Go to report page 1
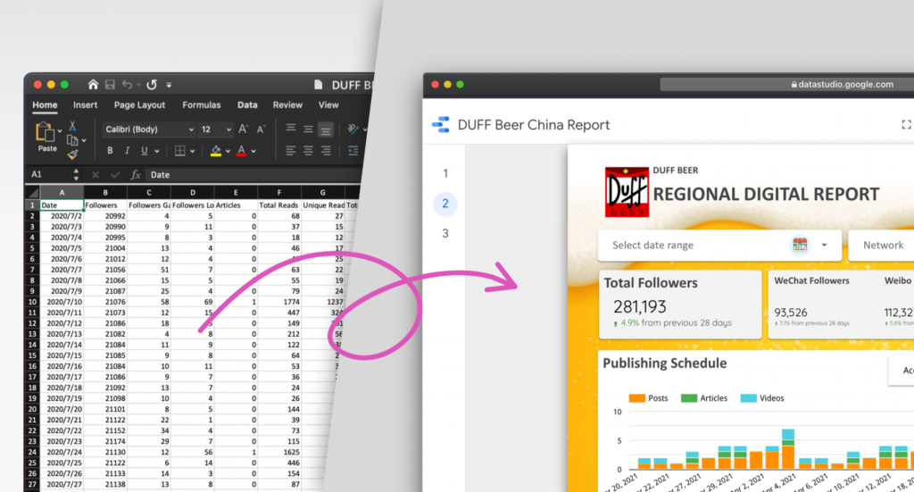This screenshot has height=492, width=914. tap(445, 173)
